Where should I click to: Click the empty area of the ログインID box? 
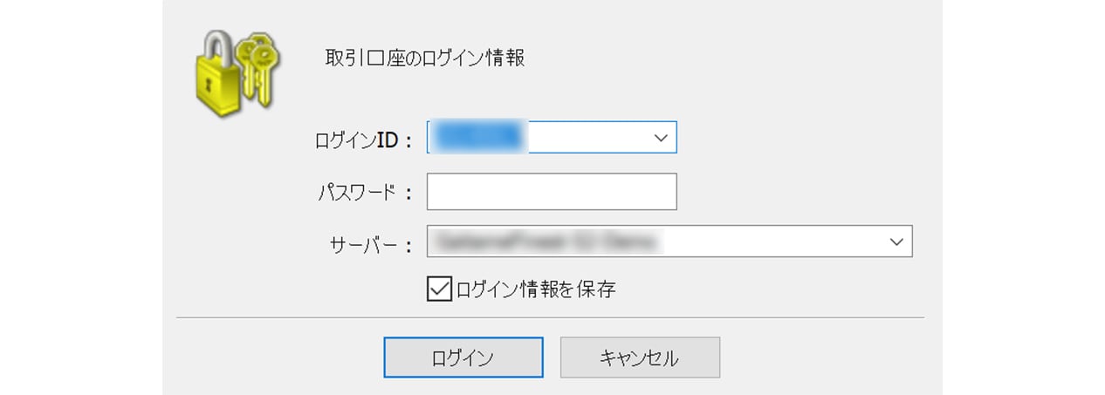click(587, 138)
